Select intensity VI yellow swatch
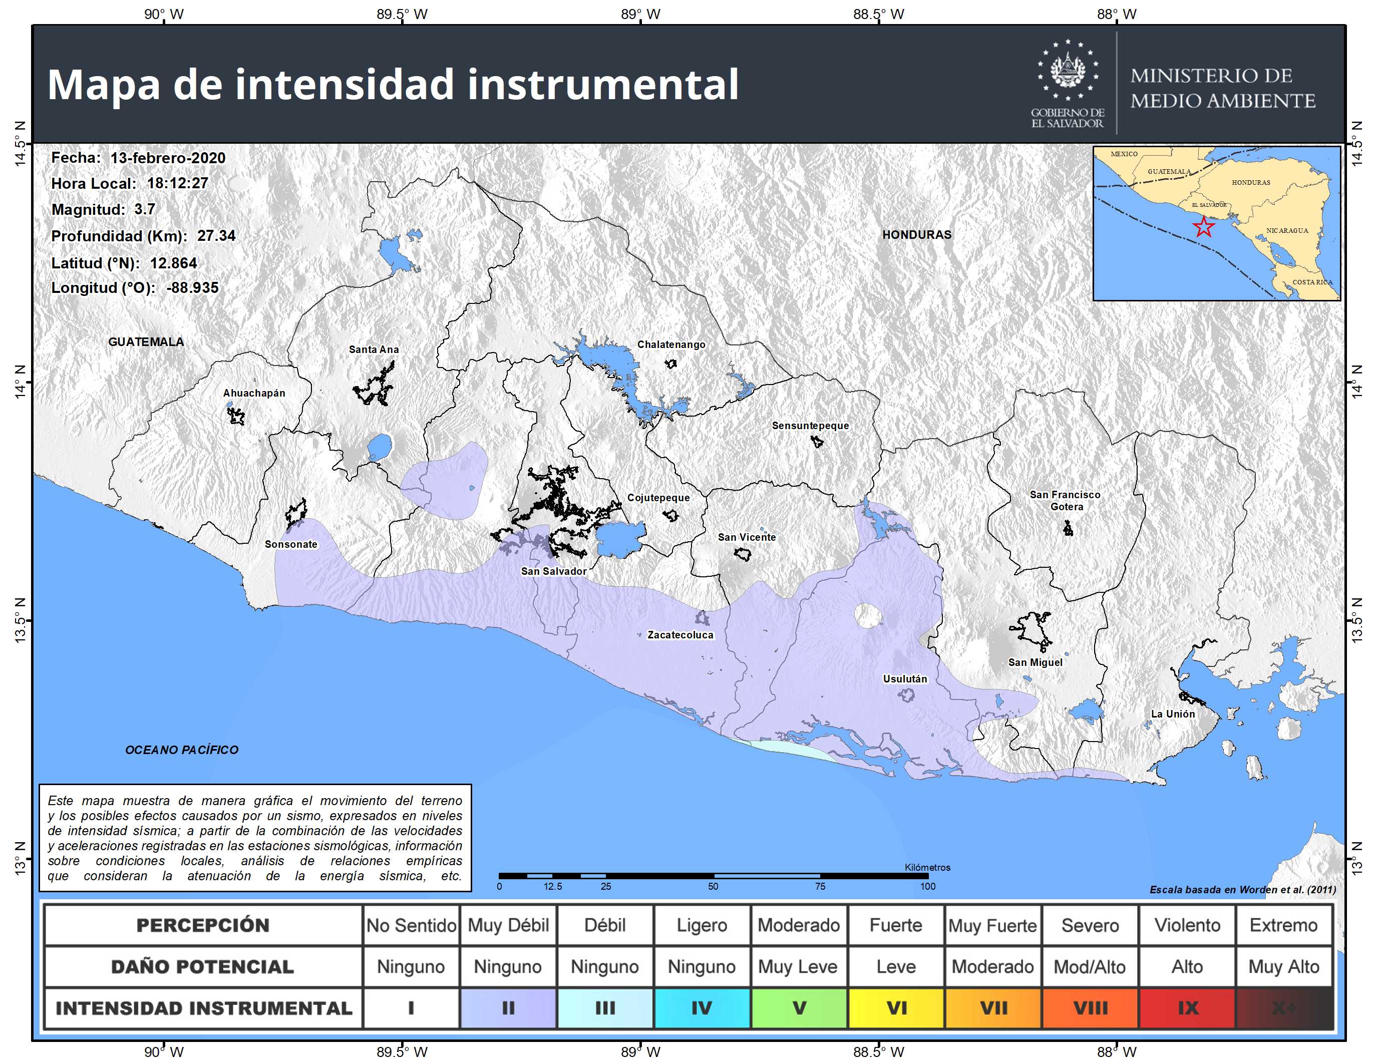The width and height of the screenshot is (1377, 1064). coord(896,1008)
